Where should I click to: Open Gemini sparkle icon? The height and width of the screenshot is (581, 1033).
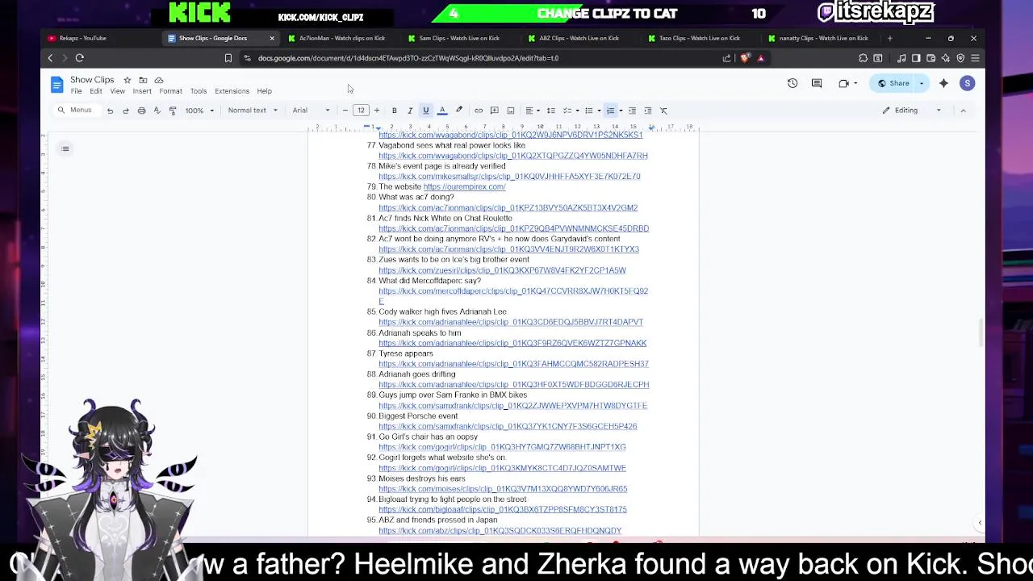click(x=943, y=83)
